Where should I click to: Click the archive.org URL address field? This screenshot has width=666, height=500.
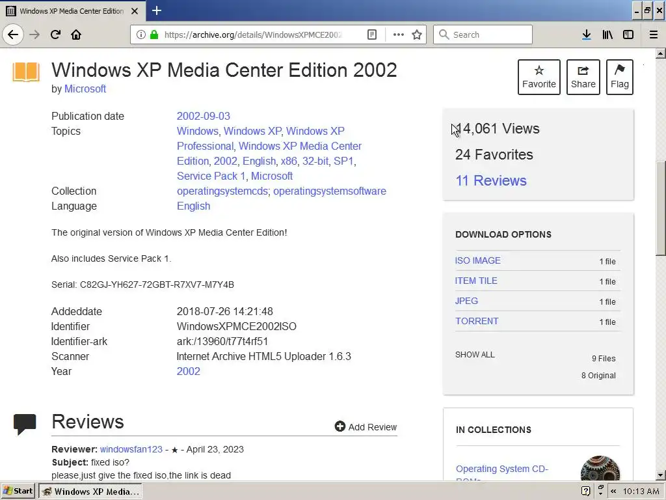(253, 35)
